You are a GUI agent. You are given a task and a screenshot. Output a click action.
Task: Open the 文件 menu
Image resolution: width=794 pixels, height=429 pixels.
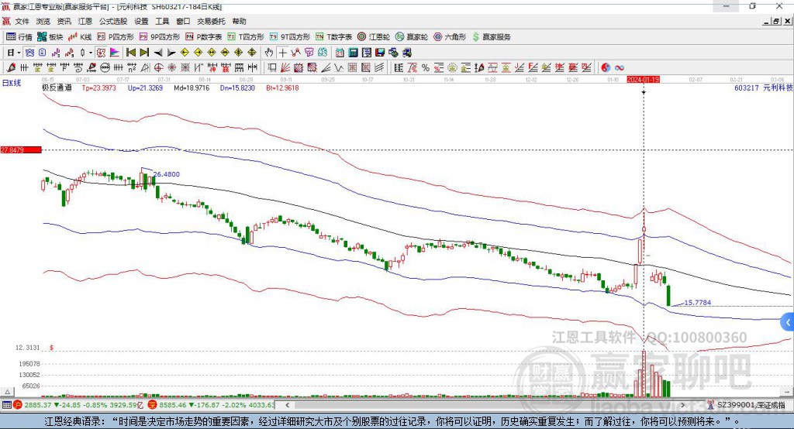[x=22, y=21]
